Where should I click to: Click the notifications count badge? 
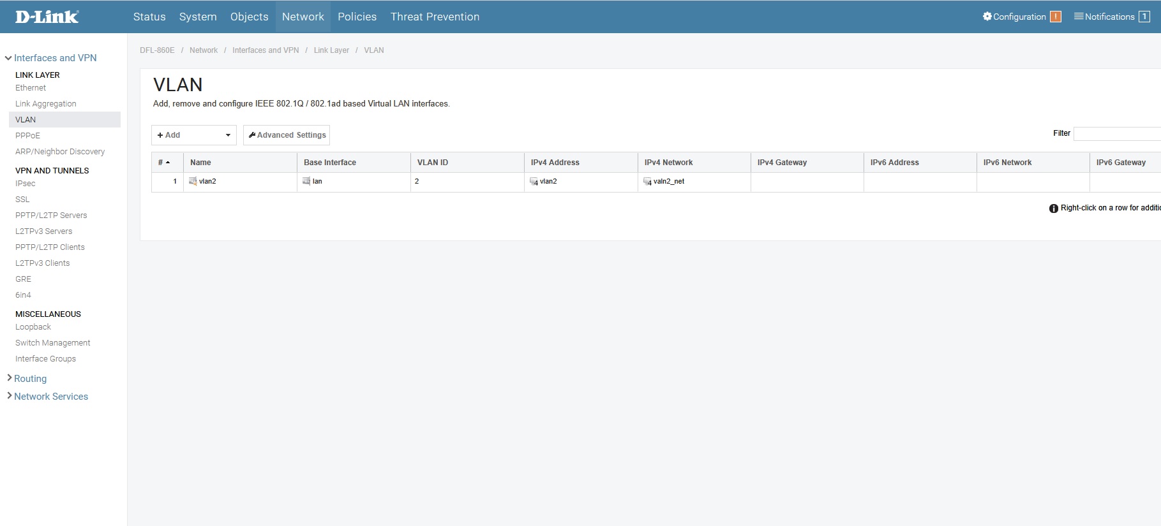(1144, 17)
